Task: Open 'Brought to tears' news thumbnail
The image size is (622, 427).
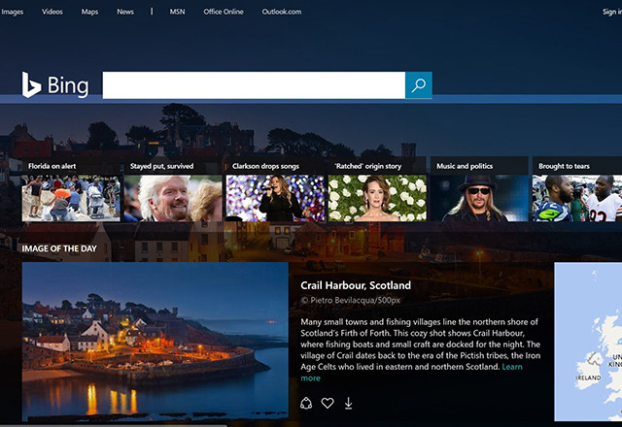Action: [577, 198]
